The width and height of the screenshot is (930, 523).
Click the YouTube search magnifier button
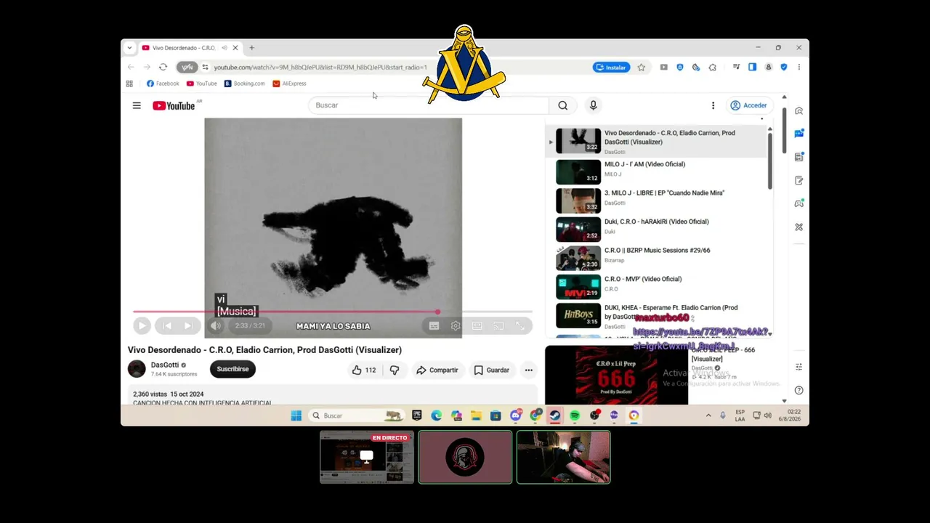563,105
